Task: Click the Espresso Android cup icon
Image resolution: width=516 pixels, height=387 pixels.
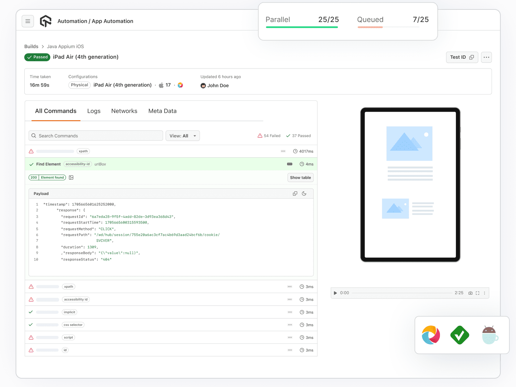Action: (490, 335)
